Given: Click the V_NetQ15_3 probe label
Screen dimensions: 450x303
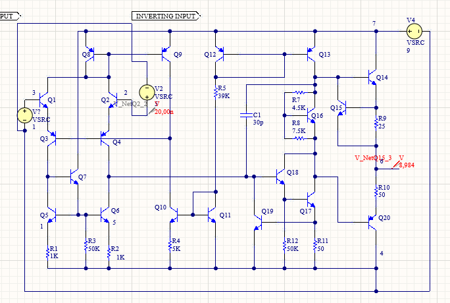Looking at the screenshot, I should 373,157.
